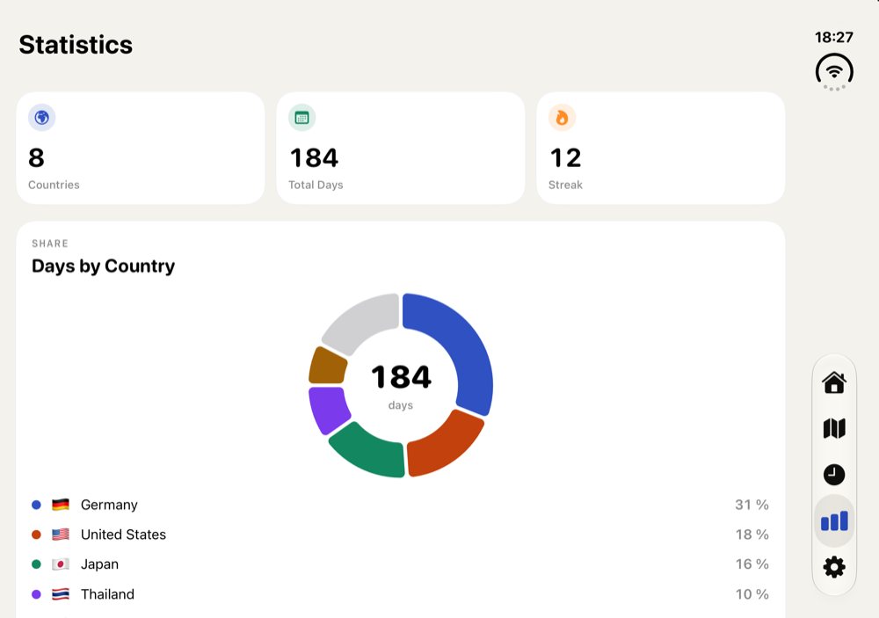The width and height of the screenshot is (879, 618).
Task: Click the number 12 on the Streak card
Action: [x=565, y=157]
